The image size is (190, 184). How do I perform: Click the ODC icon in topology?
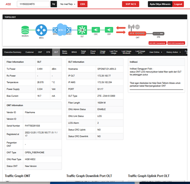(x=96, y=30)
